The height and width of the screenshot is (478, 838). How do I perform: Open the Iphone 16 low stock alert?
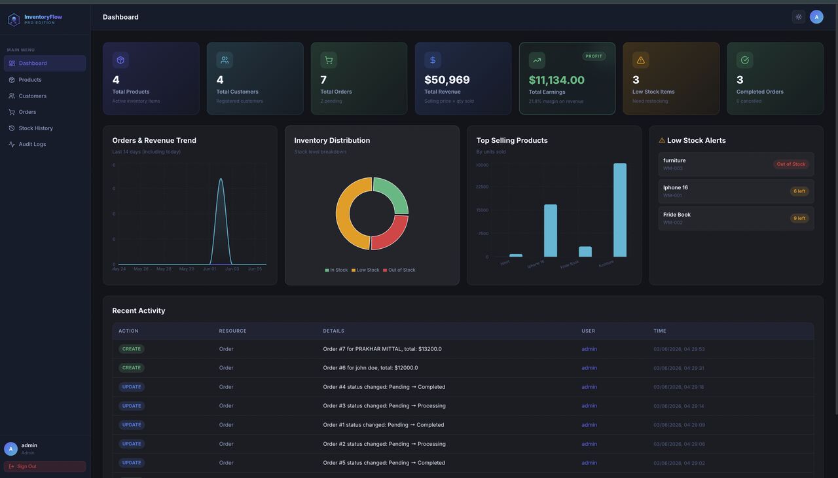coord(736,191)
